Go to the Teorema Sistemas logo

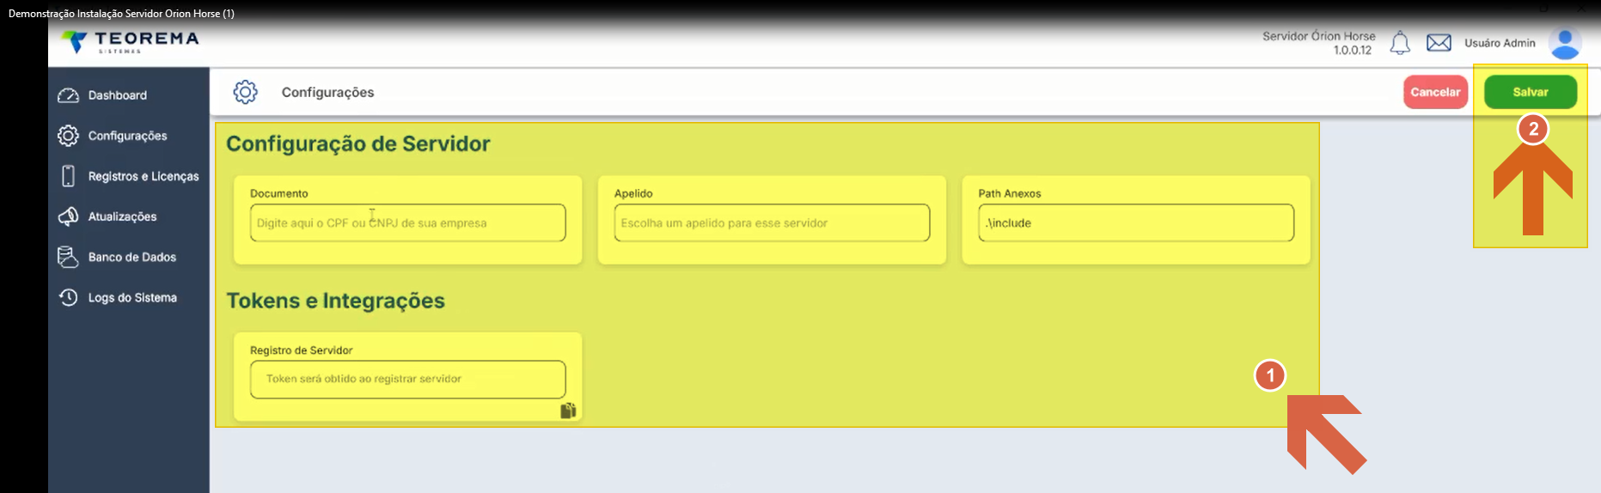coord(130,41)
